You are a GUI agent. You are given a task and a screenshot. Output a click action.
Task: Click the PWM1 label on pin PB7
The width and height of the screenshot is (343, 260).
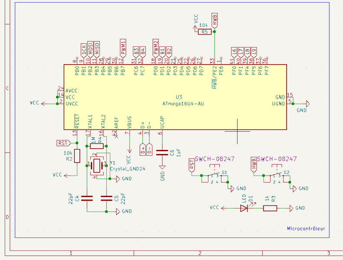tap(123, 48)
